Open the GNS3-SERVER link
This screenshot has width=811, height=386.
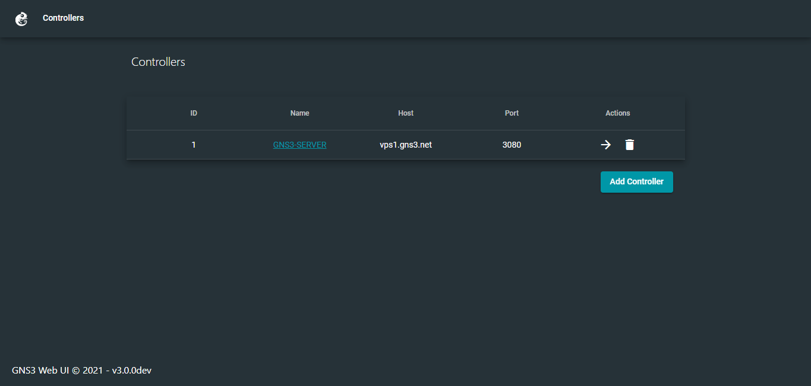pos(299,144)
